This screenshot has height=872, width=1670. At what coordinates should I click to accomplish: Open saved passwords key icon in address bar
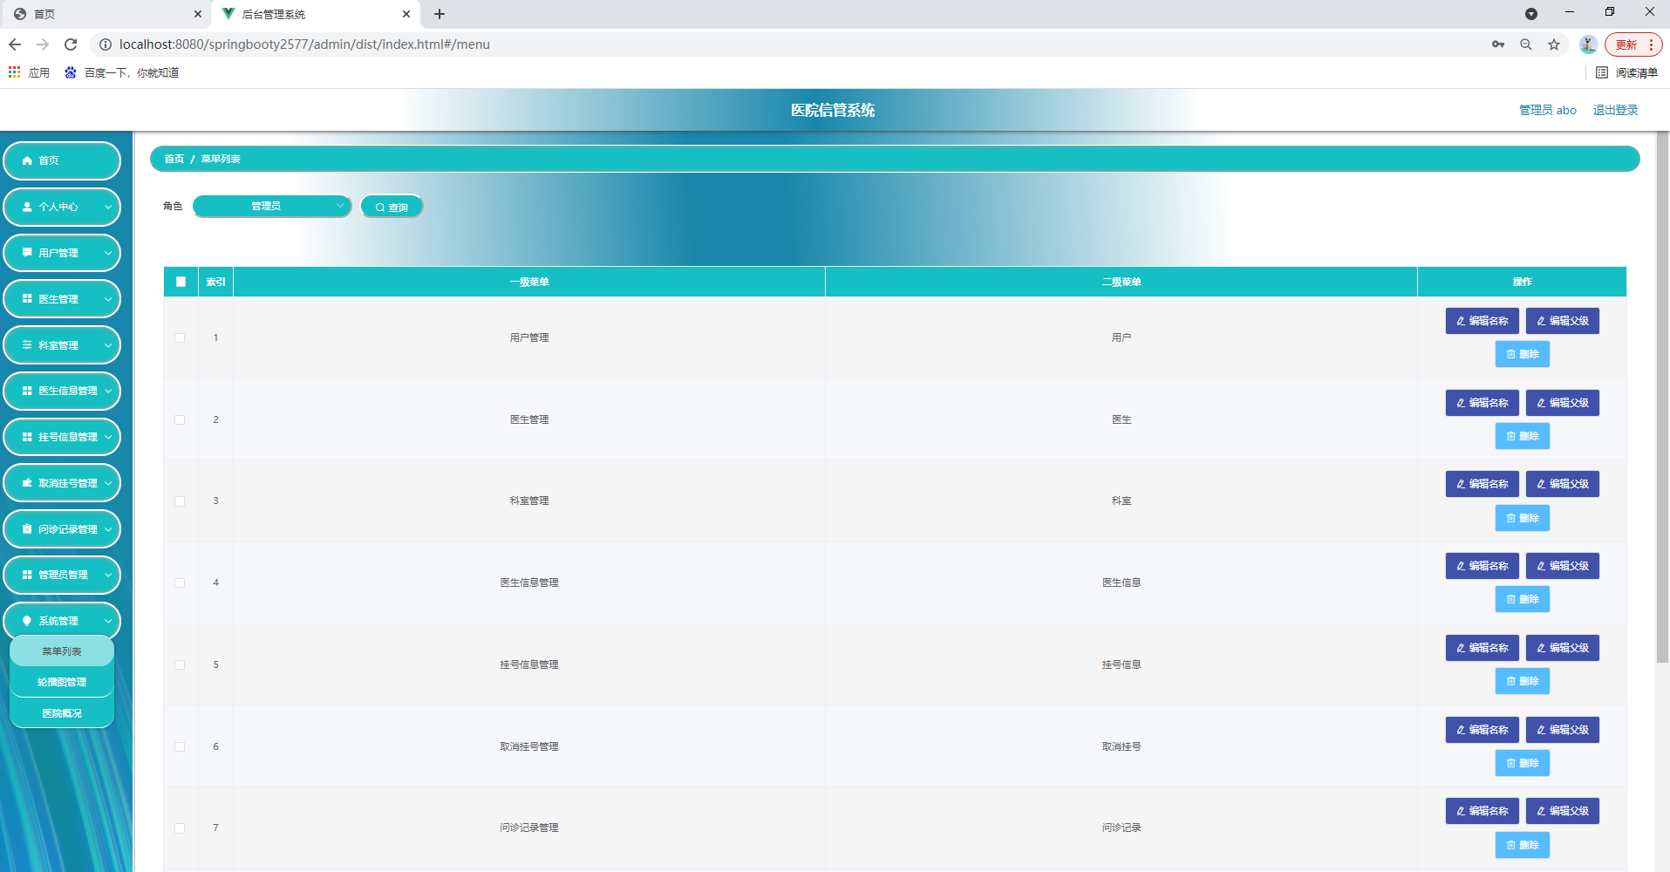tap(1498, 44)
